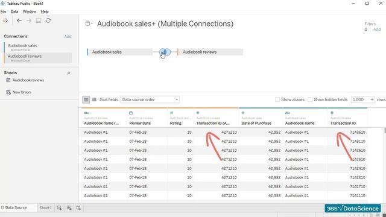Click type icon above sales Transaction ID
The width and height of the screenshot is (386, 217).
point(332,113)
